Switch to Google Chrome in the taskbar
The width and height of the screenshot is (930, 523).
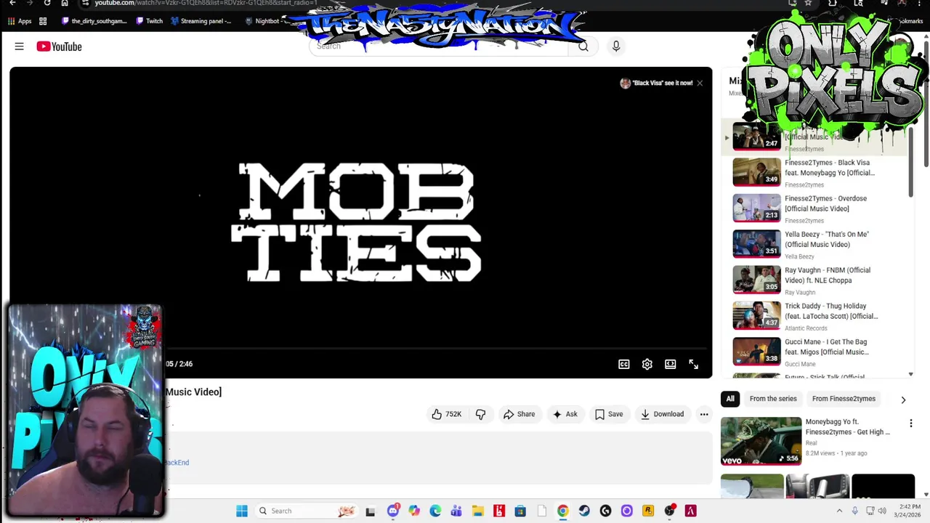(562, 511)
